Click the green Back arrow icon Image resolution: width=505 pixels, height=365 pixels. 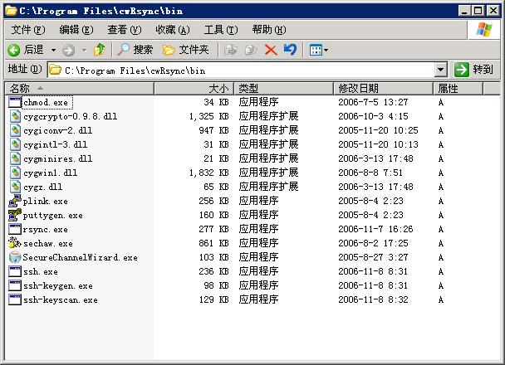14,50
